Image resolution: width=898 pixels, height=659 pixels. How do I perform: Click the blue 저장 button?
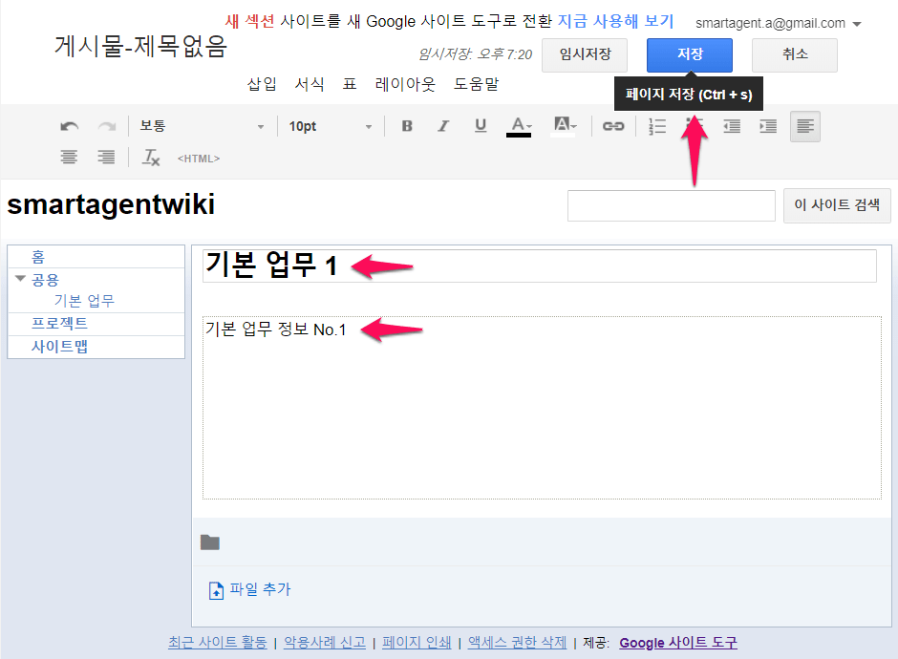point(689,54)
